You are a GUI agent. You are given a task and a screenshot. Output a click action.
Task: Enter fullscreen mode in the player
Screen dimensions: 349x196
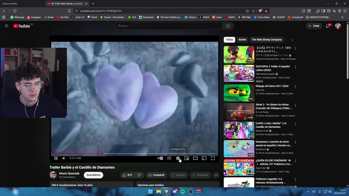pos(213,158)
